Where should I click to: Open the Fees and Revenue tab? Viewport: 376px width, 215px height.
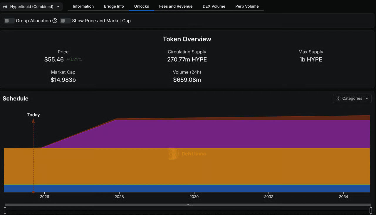point(176,6)
